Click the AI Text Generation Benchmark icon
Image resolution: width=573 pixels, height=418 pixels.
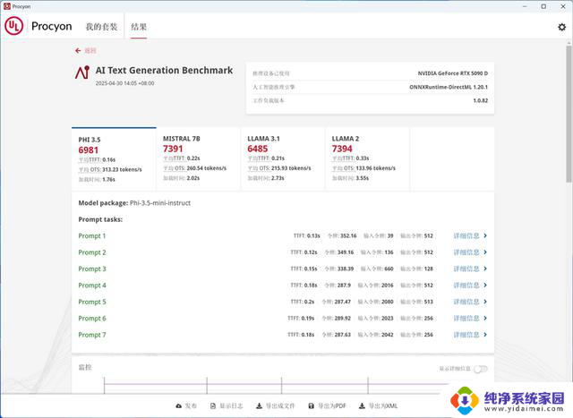(82, 73)
